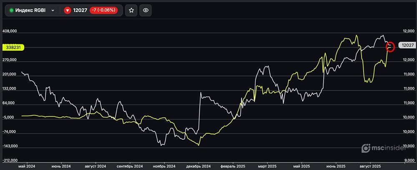The width and height of the screenshot is (417, 170).
Task: Expand the Индекс RGBI dropdown chevron
Action: [x=53, y=10]
